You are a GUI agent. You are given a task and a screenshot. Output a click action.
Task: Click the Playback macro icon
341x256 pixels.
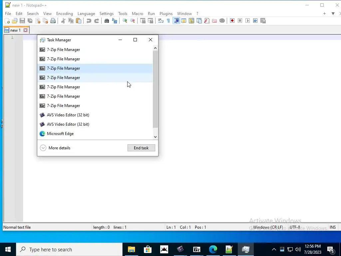[247, 21]
